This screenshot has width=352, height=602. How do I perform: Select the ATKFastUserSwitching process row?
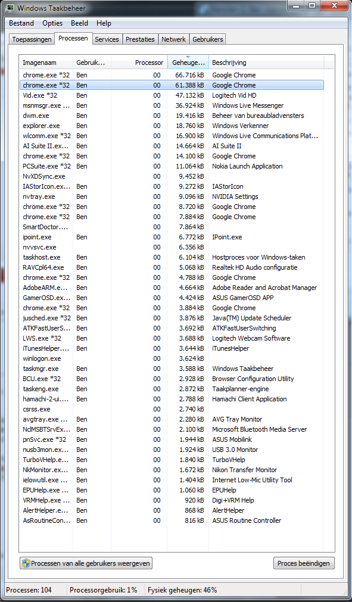point(172,328)
